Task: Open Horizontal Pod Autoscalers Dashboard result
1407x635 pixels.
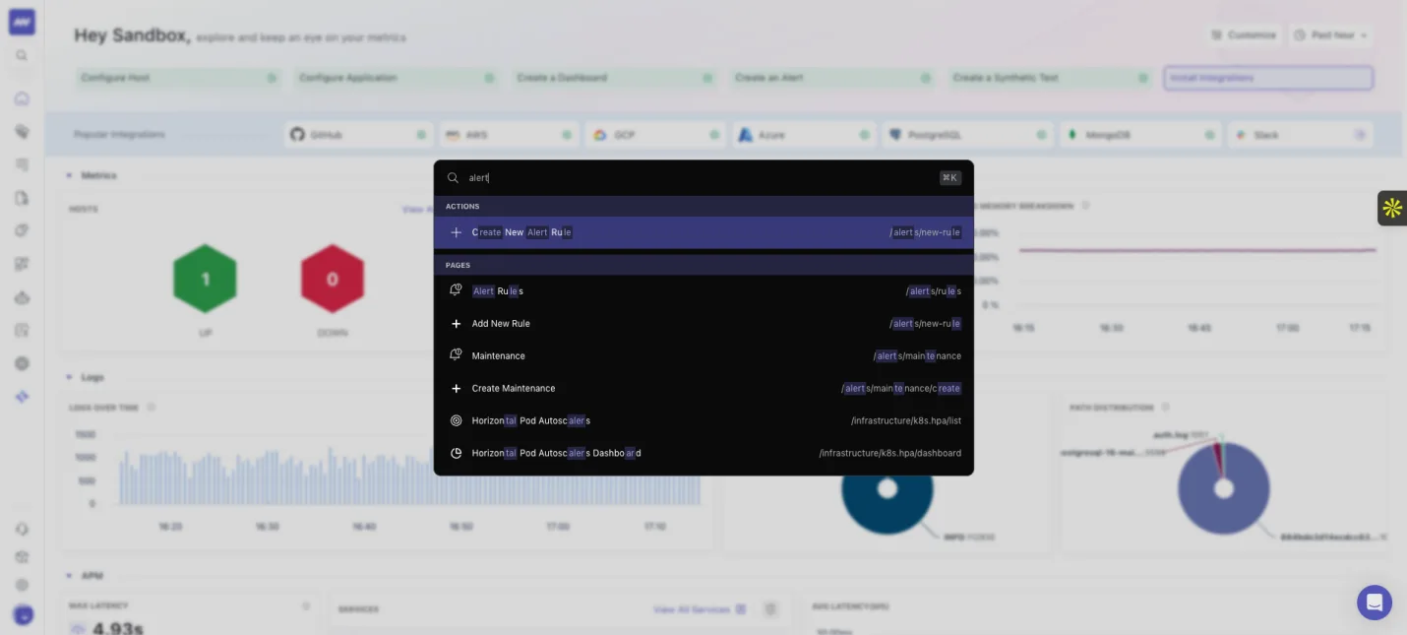Action: [703, 454]
